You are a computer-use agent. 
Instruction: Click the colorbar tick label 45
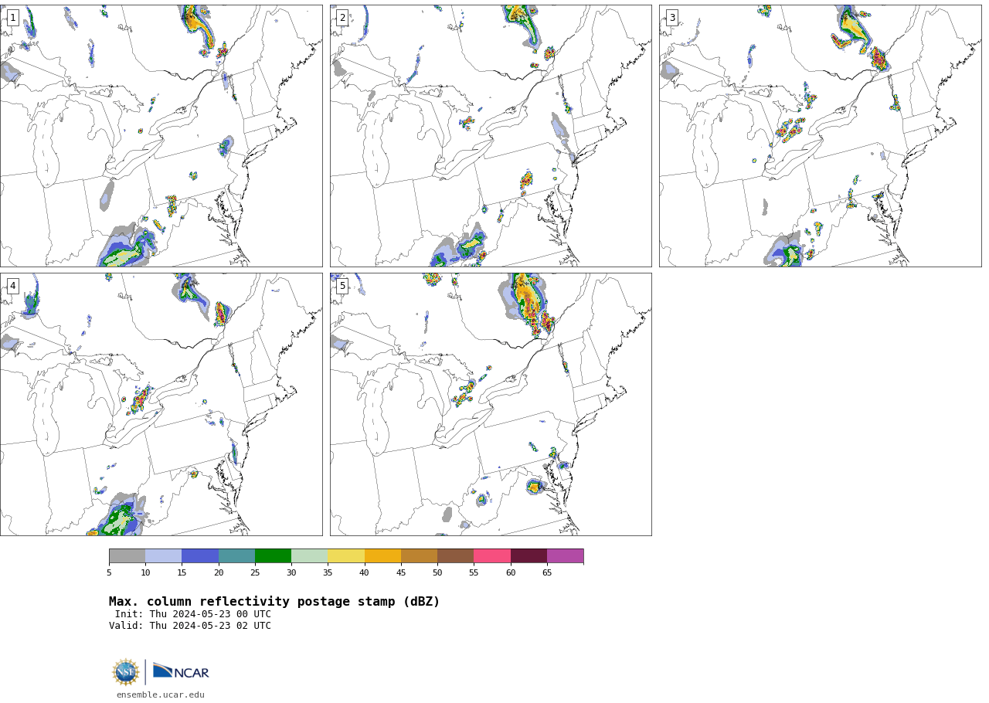401,572
